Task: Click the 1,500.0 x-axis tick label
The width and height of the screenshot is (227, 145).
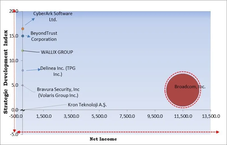Action: coord(44,116)
